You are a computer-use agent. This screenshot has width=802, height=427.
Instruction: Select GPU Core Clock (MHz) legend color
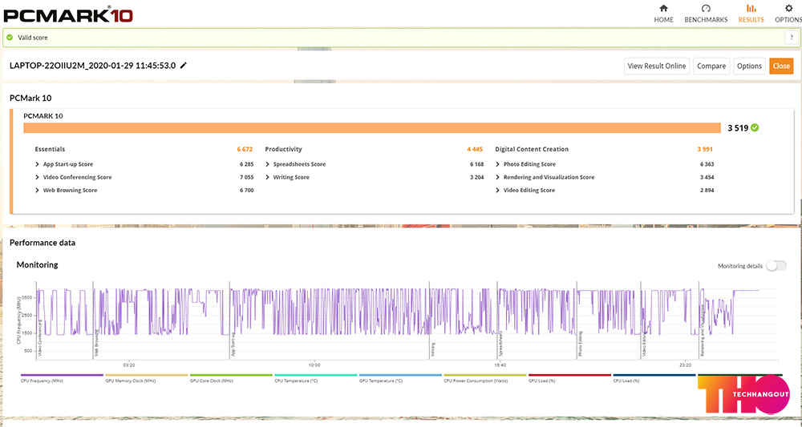(231, 375)
